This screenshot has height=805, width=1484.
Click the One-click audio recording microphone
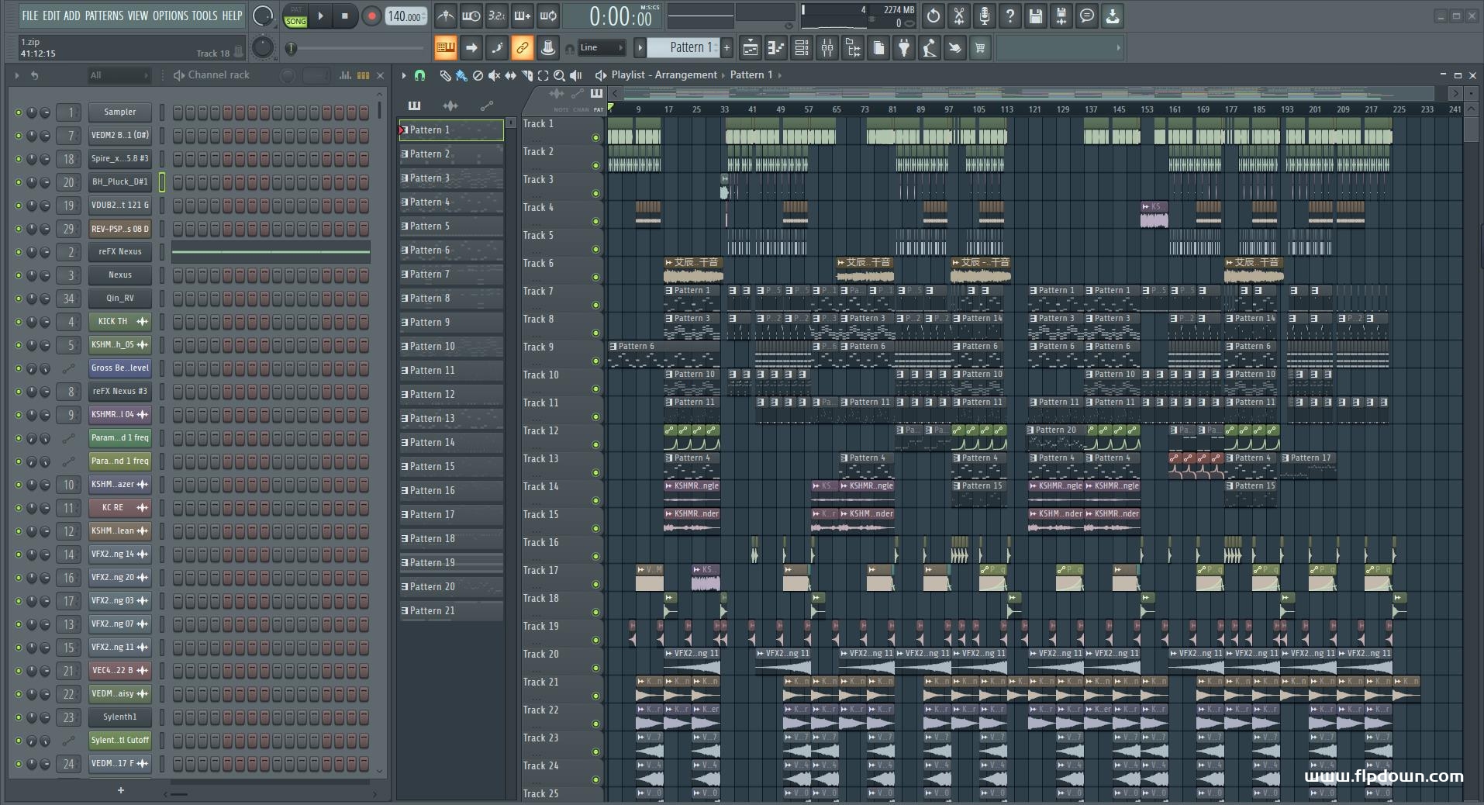(984, 16)
